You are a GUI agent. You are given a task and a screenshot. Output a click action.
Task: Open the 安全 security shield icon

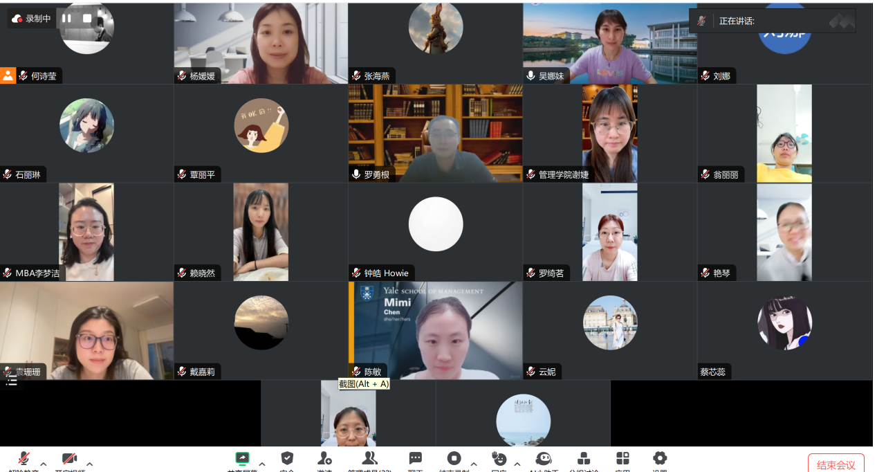coord(287,458)
